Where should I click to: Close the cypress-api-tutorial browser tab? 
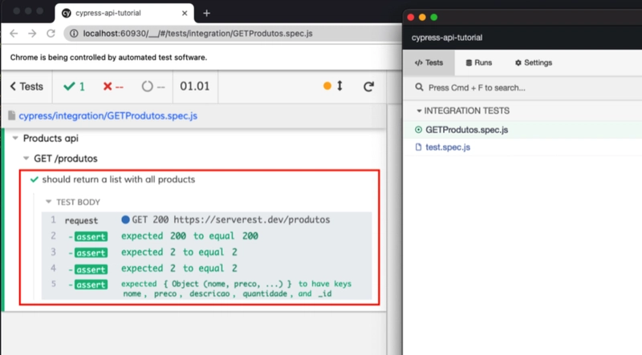185,13
